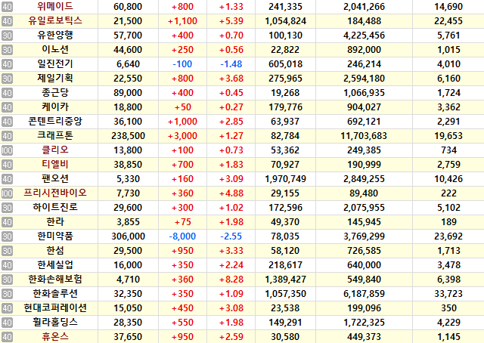Click the 30 margin badge beside 이노션
The image size is (484, 343).
pos(7,50)
